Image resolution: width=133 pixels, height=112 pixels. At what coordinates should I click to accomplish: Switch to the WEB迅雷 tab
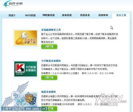pos(30,15)
